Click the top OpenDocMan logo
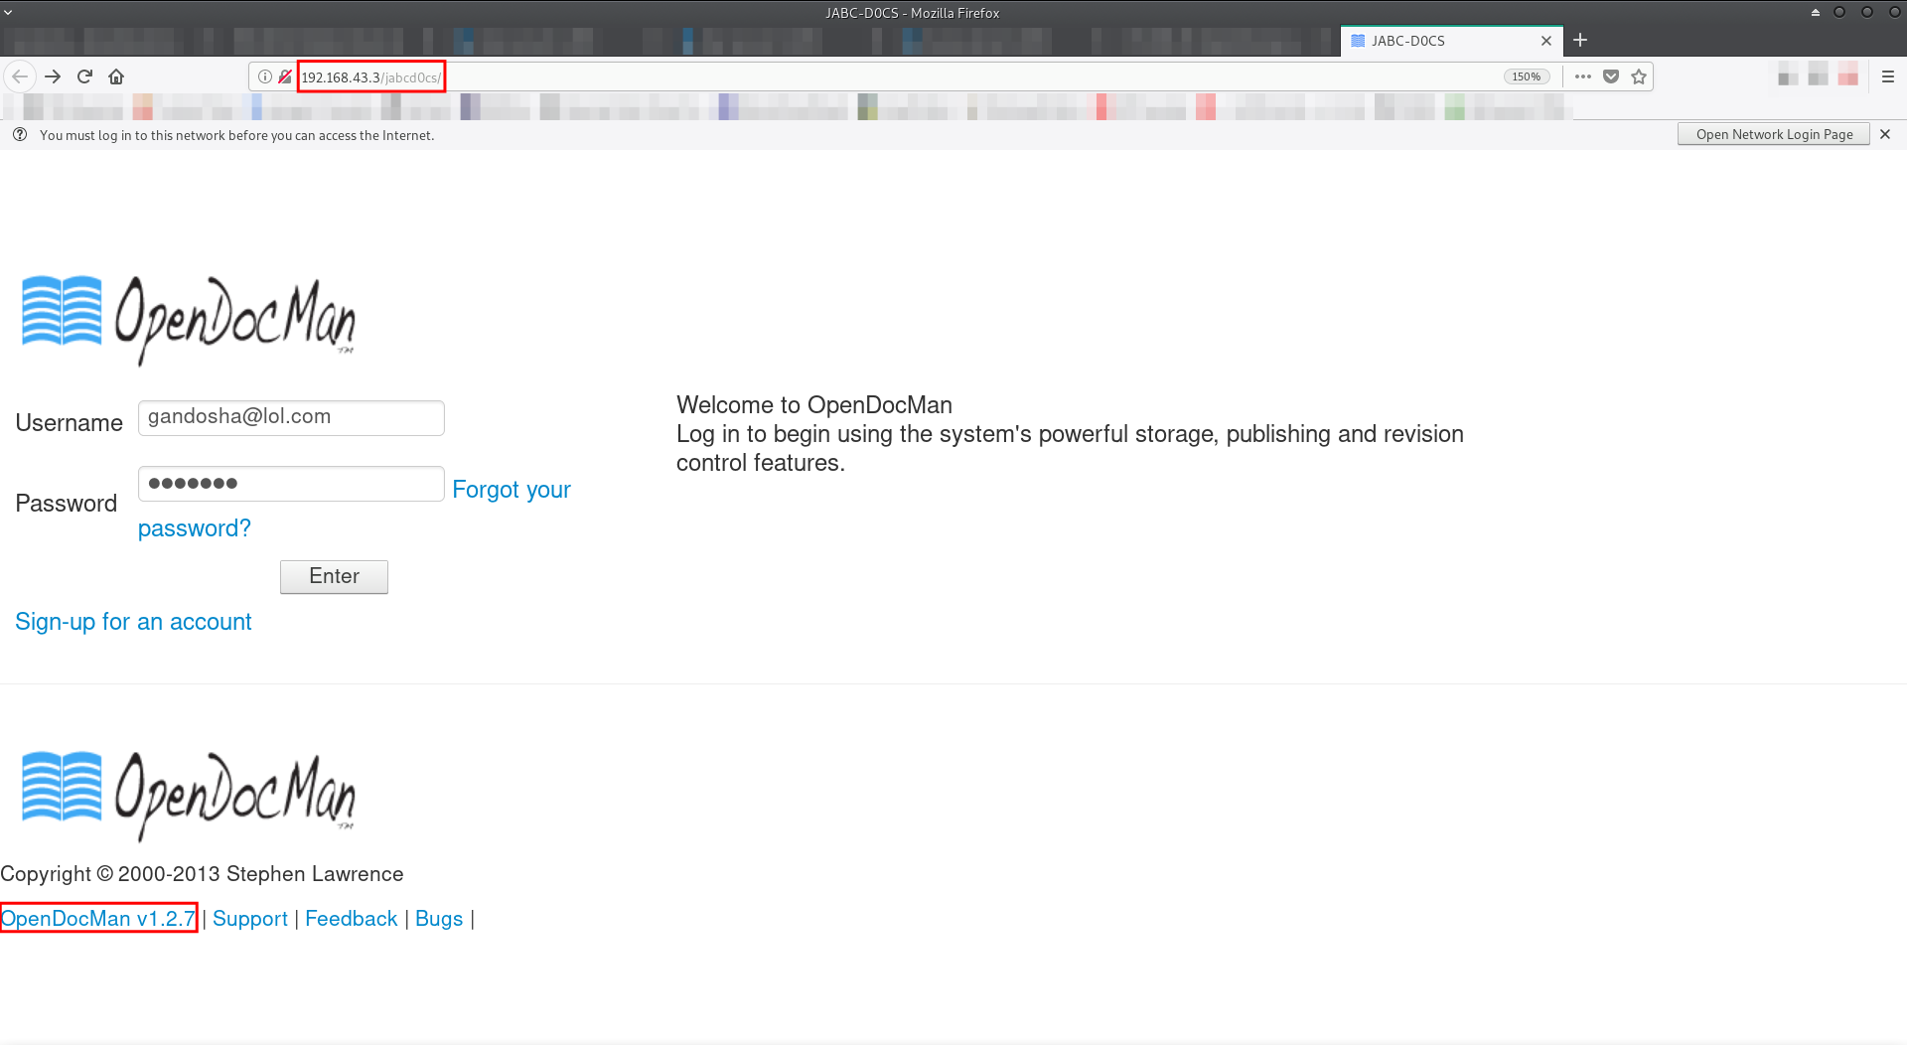This screenshot has width=1907, height=1045. coord(189,320)
